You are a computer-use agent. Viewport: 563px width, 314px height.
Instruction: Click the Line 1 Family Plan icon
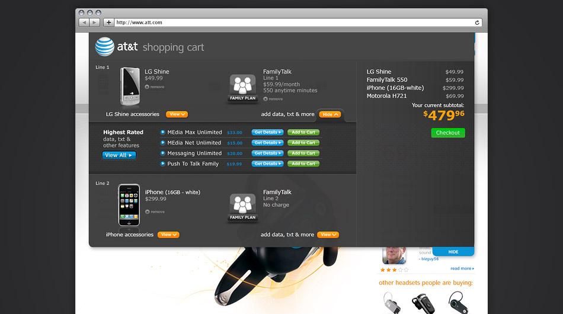pos(243,88)
